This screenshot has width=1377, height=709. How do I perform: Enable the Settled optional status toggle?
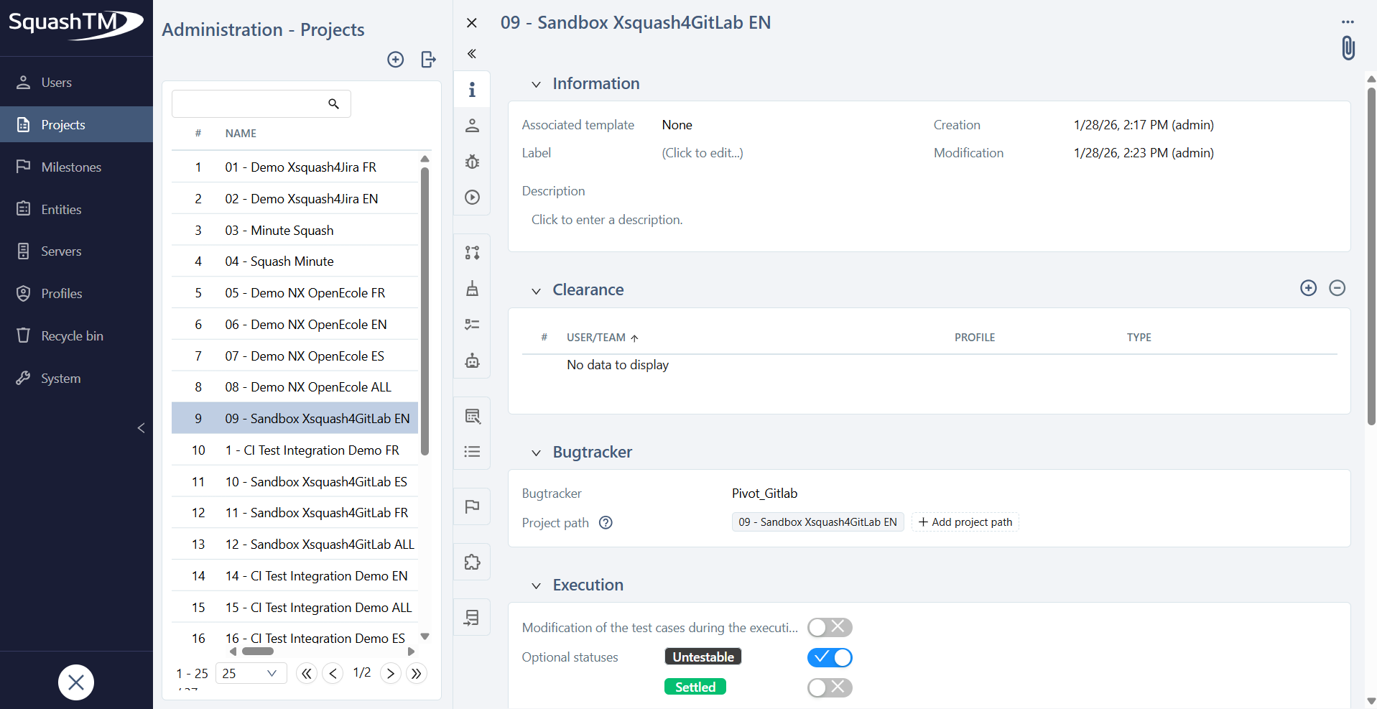tap(830, 687)
